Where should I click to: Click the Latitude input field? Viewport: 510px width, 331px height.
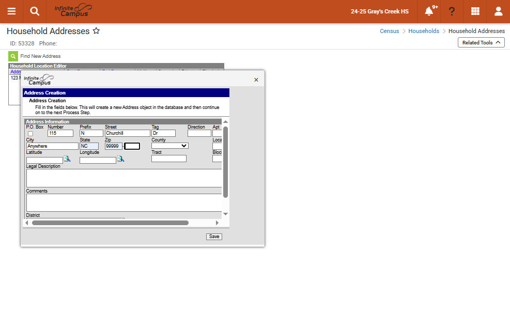point(44,160)
